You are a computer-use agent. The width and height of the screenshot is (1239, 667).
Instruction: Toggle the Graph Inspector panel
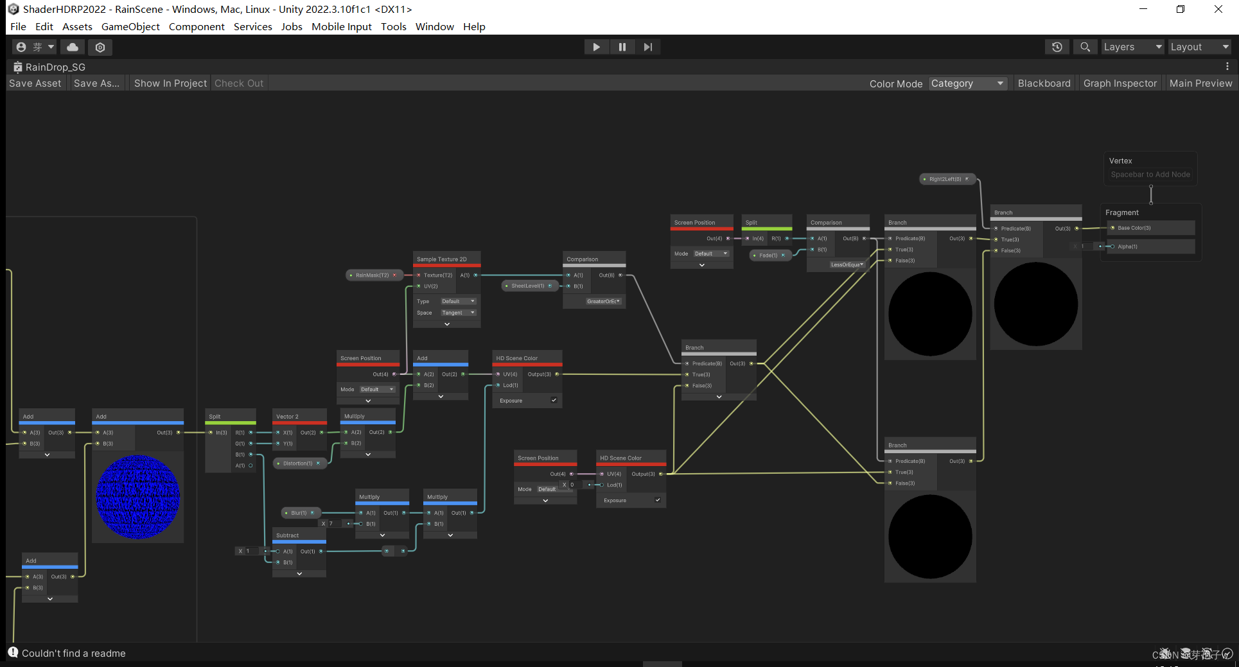point(1120,83)
